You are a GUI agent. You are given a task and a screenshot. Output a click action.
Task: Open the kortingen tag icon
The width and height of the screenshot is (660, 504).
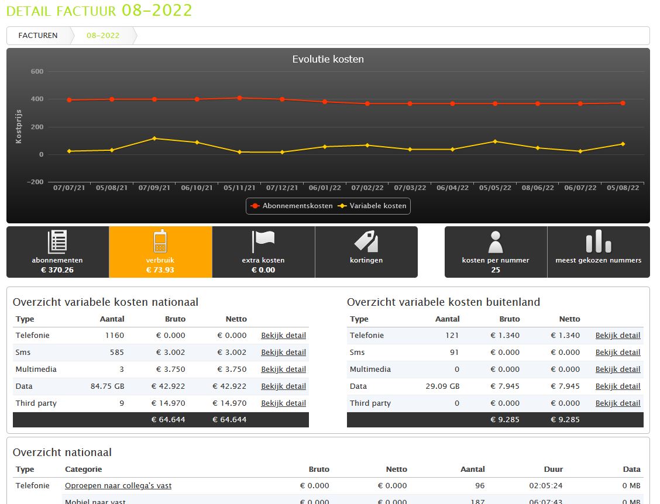point(366,241)
